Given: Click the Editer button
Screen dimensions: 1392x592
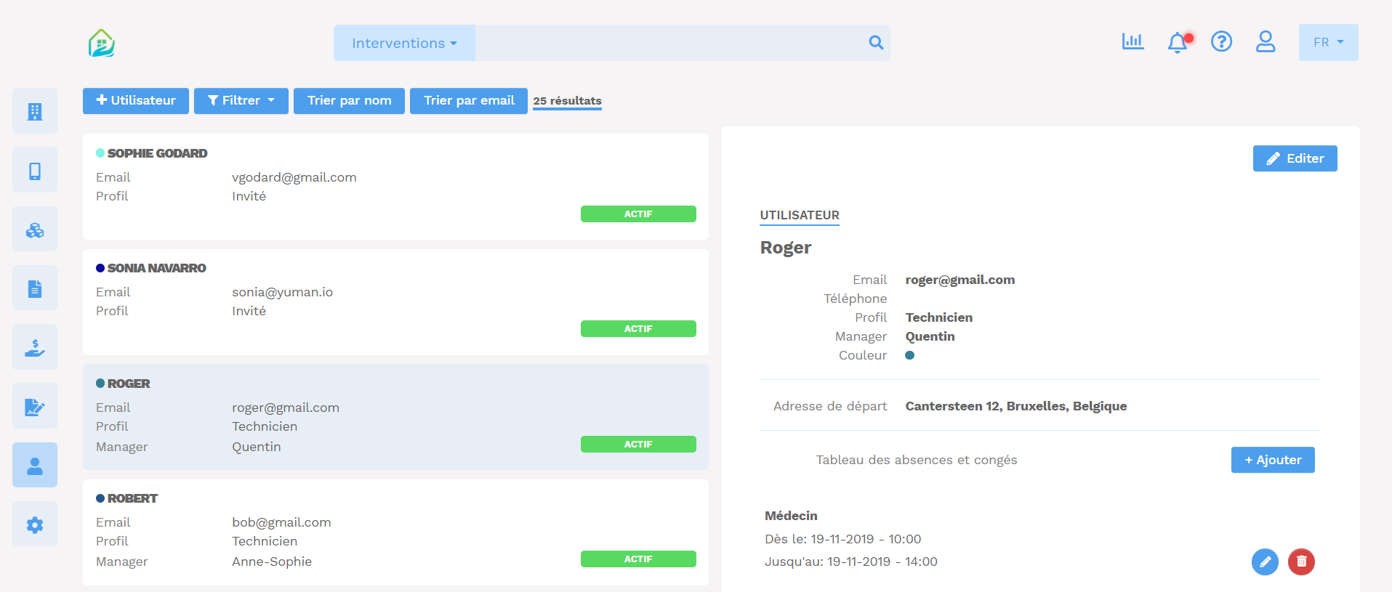Looking at the screenshot, I should (x=1295, y=158).
